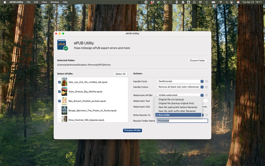Click the date and time in menu bar
Viewport: 265px width, 166px height.
click(252, 2)
